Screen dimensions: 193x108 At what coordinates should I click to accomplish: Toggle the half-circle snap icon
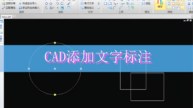point(178,8)
